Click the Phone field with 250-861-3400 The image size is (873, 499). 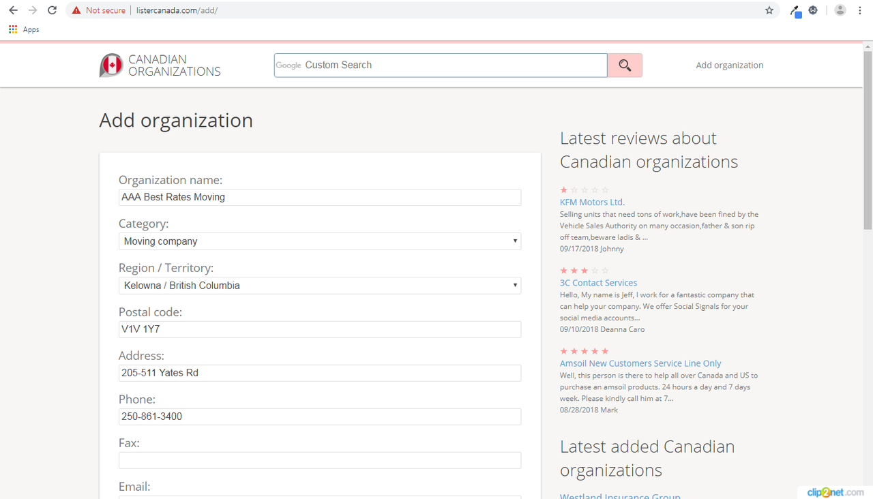coord(320,417)
